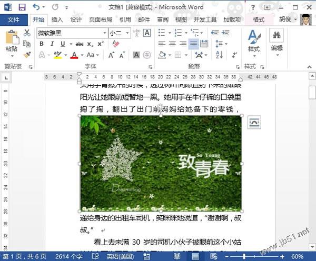
Task: Toggle subscript formatting
Action: [90, 44]
